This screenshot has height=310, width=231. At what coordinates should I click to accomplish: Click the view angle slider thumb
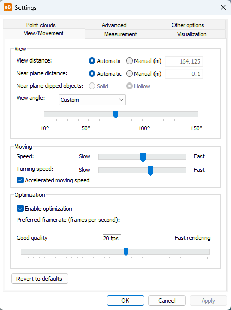click(115, 114)
